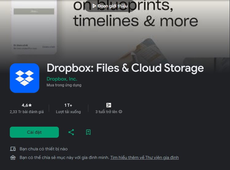Click the share icon
The image size is (230, 170).
[x=71, y=132]
